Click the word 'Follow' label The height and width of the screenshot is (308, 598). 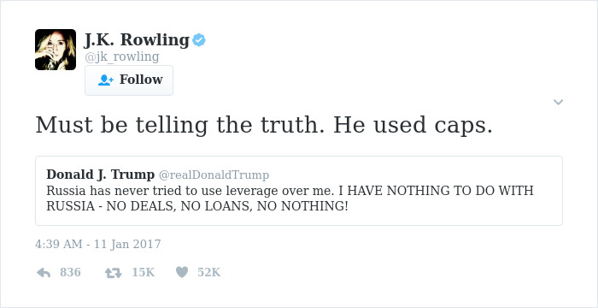pos(141,80)
